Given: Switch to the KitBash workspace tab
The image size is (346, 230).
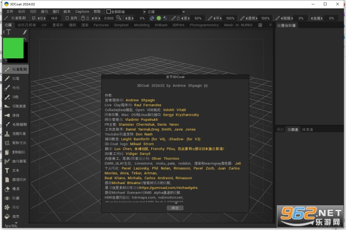Looking at the screenshot, I should coord(161,25).
